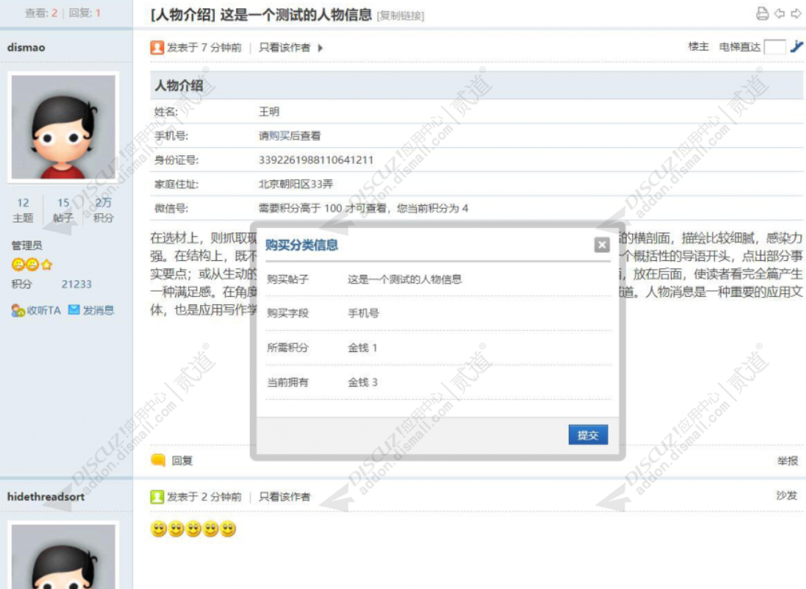Click hidethreadsort's green author icon
Image resolution: width=806 pixels, height=589 pixels.
[157, 497]
